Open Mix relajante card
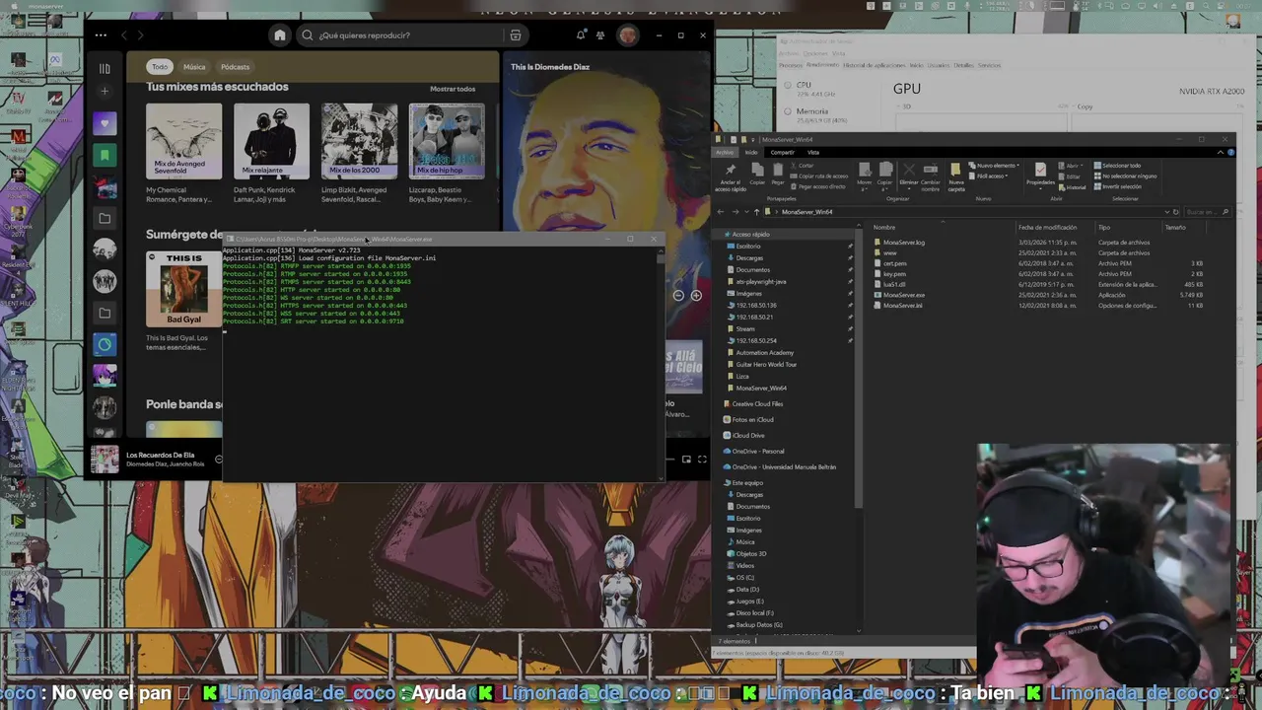This screenshot has width=1262, height=710. point(271,154)
